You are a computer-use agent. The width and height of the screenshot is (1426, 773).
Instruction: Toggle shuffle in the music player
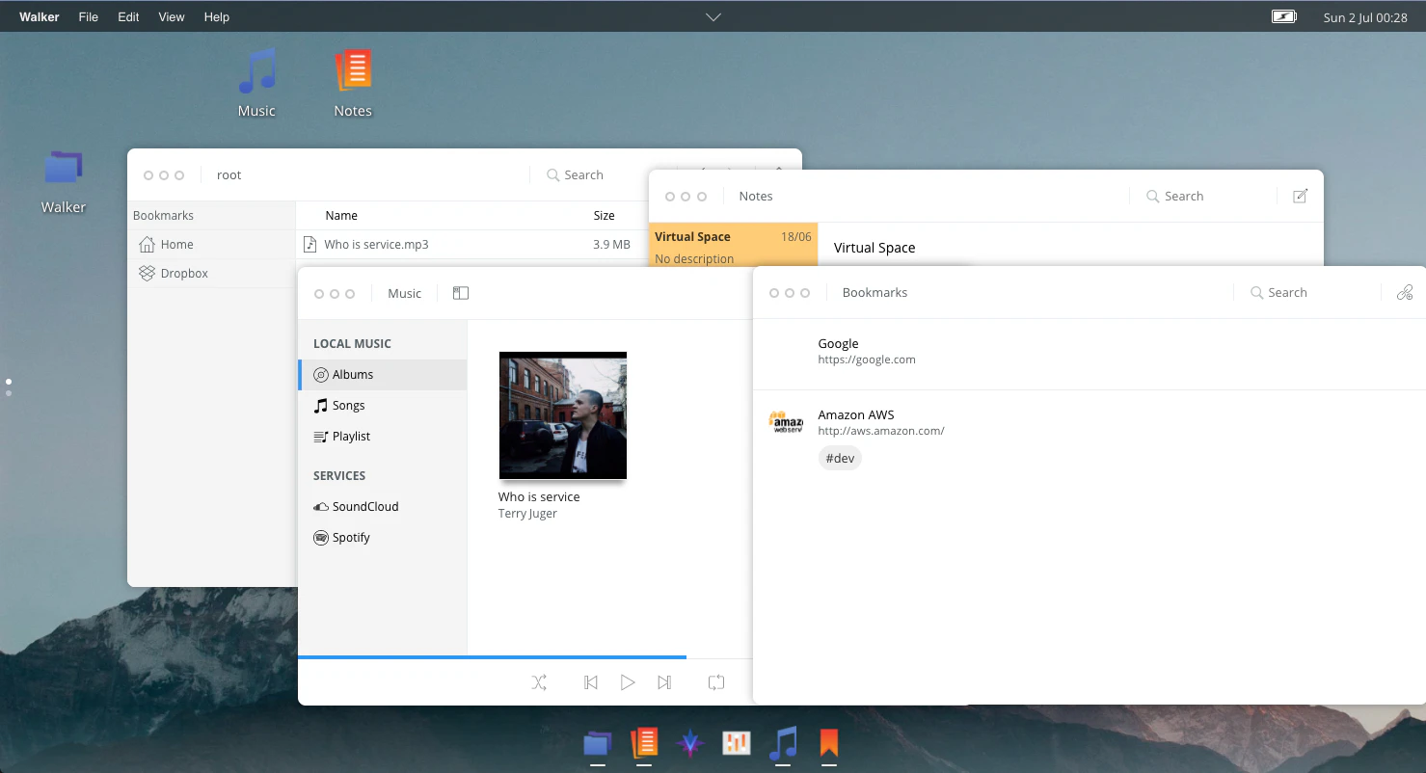539,682
